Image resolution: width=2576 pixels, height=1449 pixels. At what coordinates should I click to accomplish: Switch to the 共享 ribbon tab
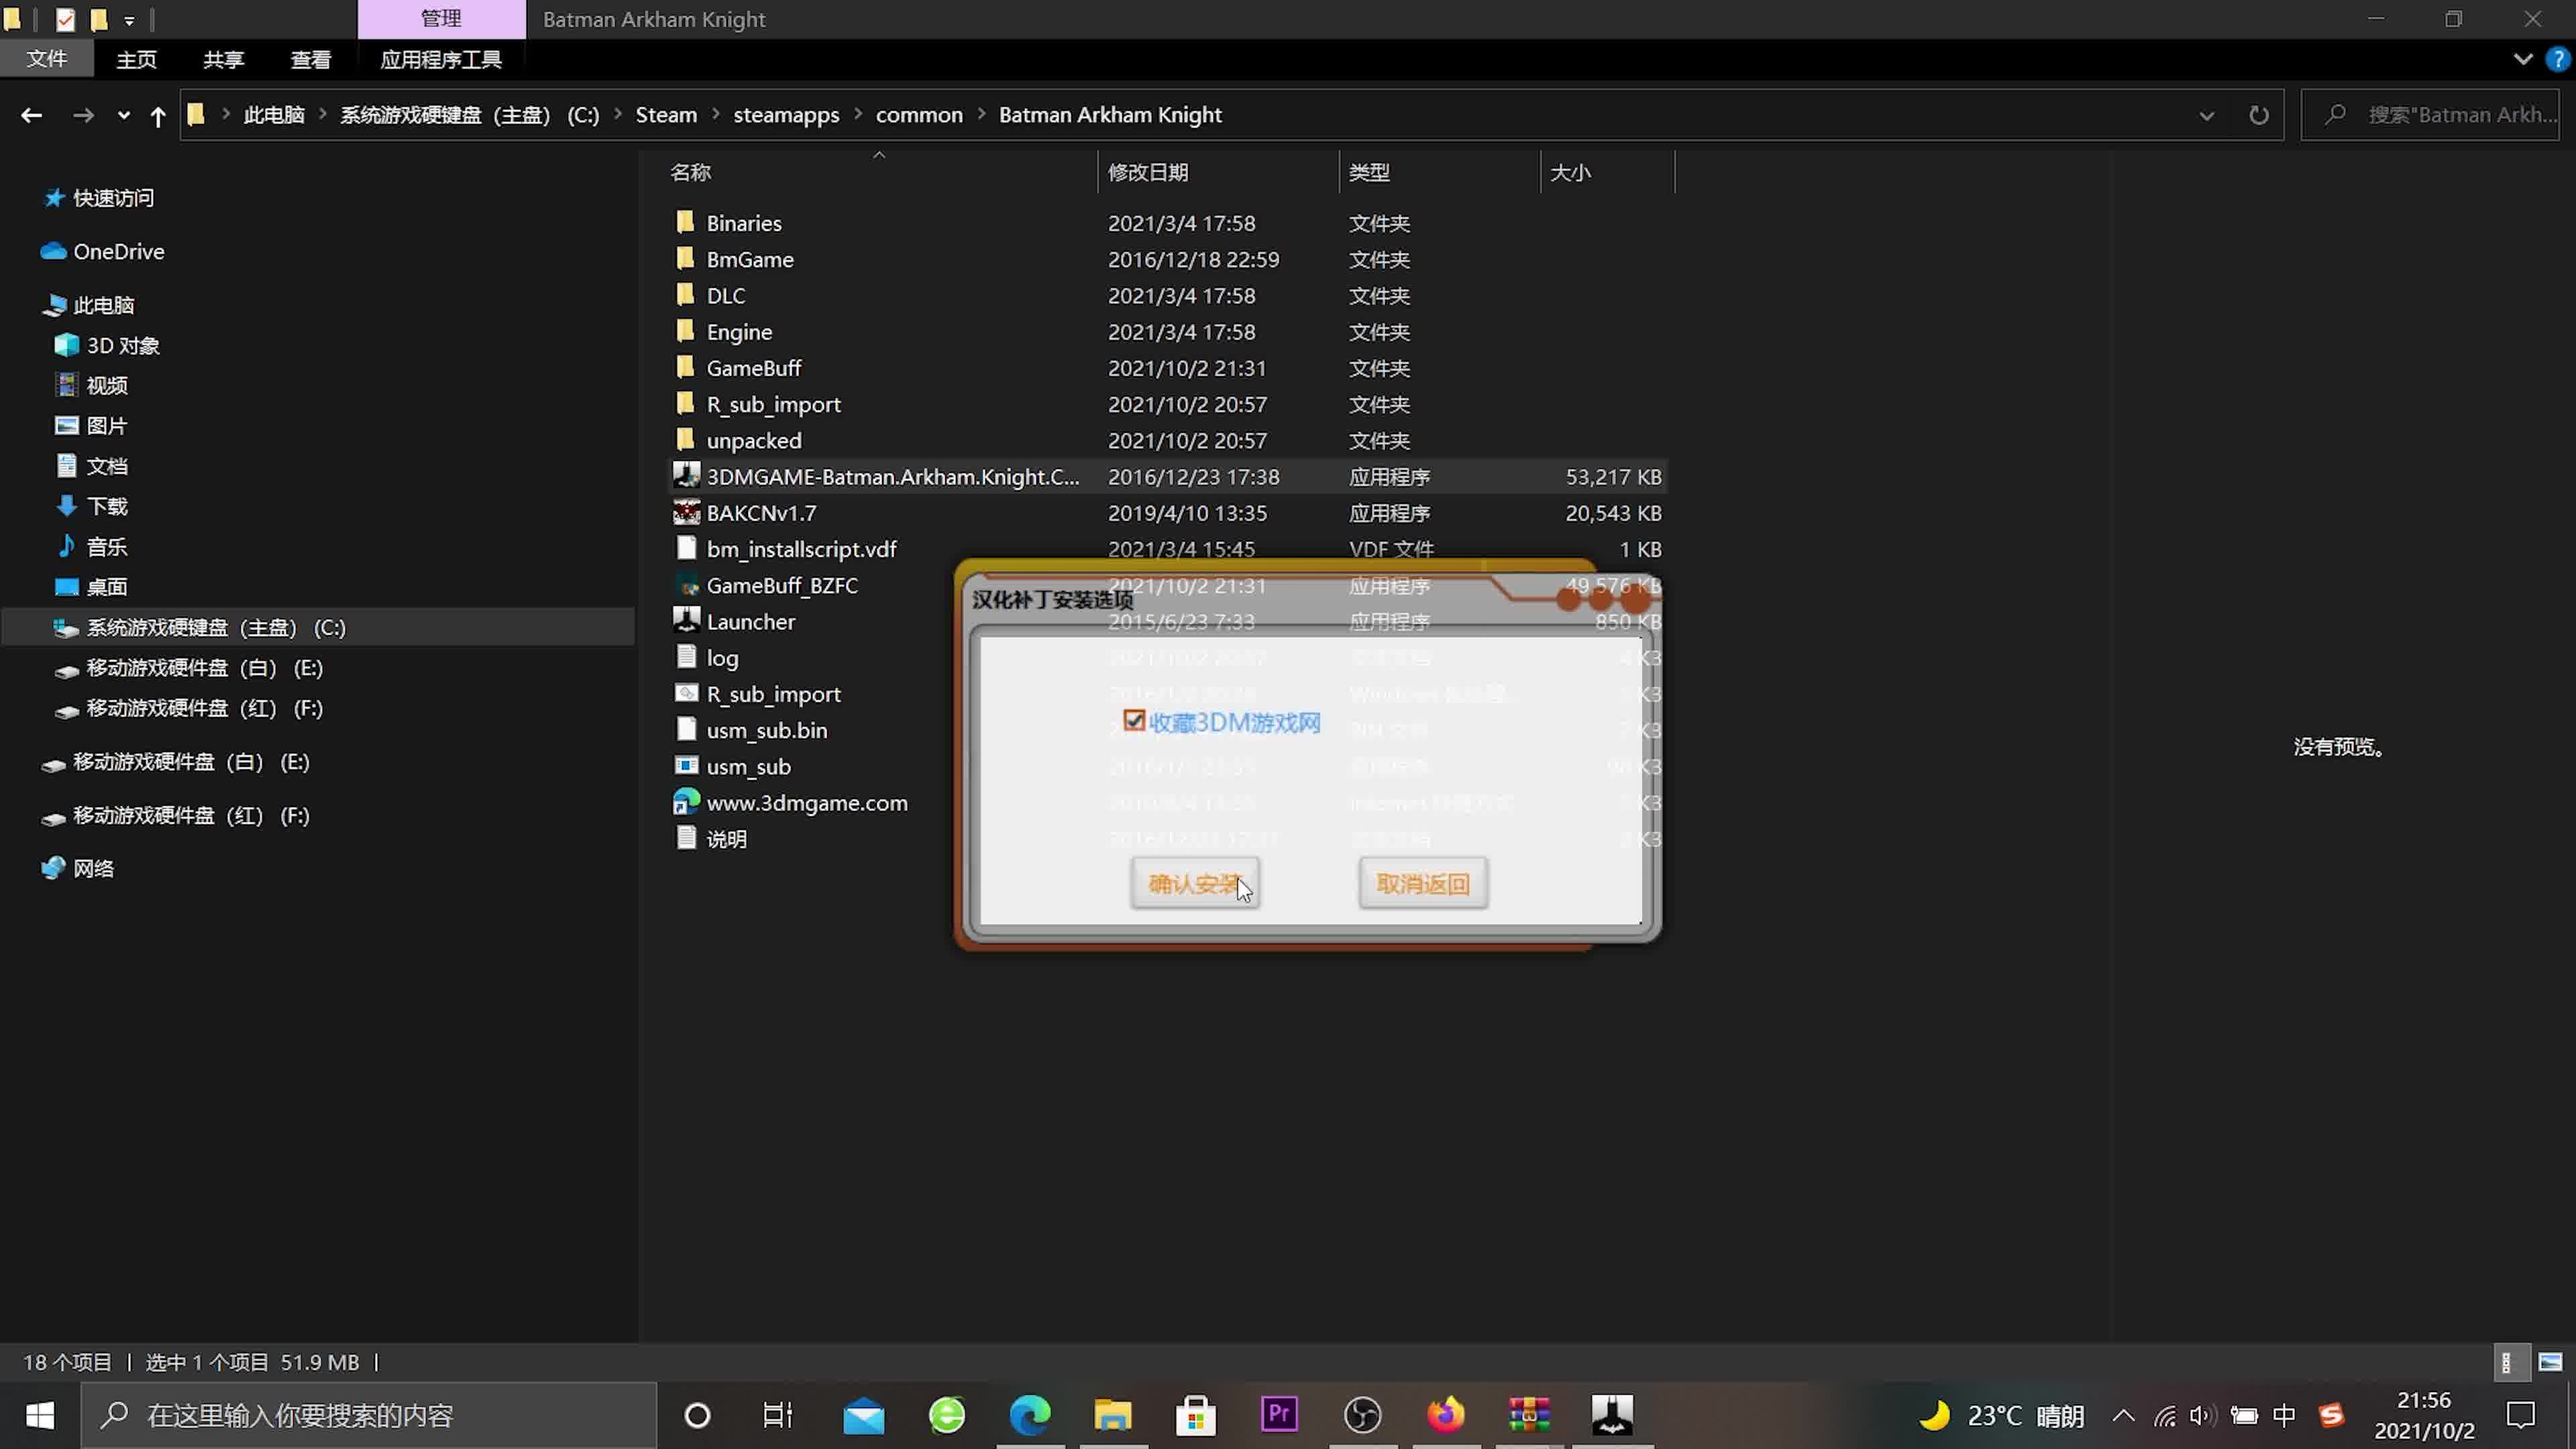223,59
